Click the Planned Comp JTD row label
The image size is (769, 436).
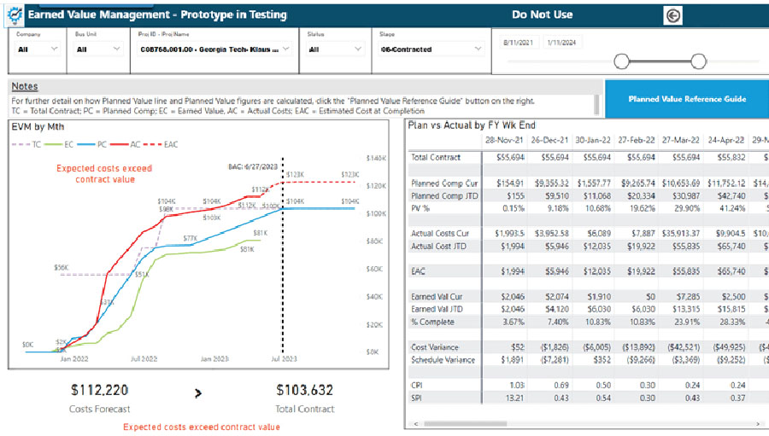click(444, 196)
